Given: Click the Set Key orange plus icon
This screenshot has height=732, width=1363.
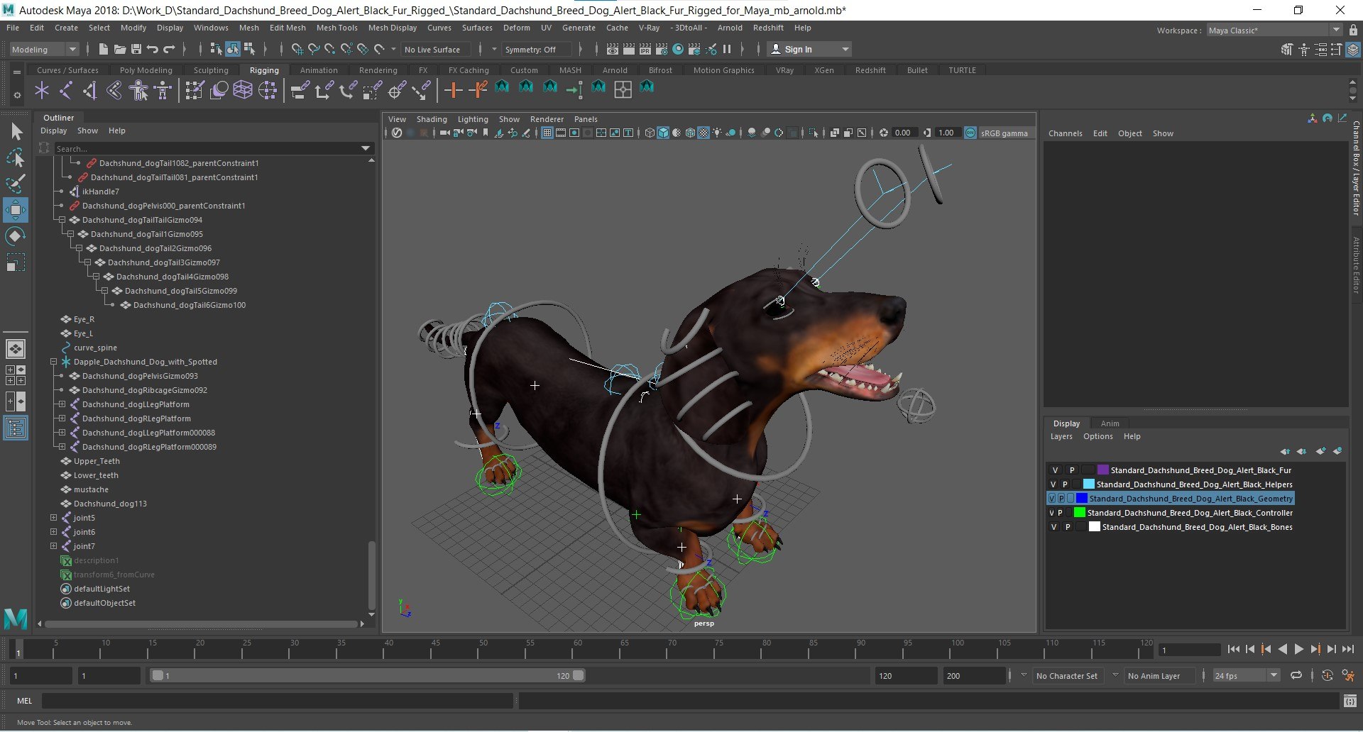Looking at the screenshot, I should tap(453, 90).
